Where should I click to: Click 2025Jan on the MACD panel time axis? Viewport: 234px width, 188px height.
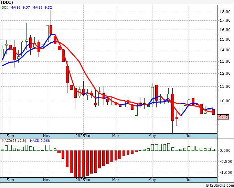tap(83, 180)
